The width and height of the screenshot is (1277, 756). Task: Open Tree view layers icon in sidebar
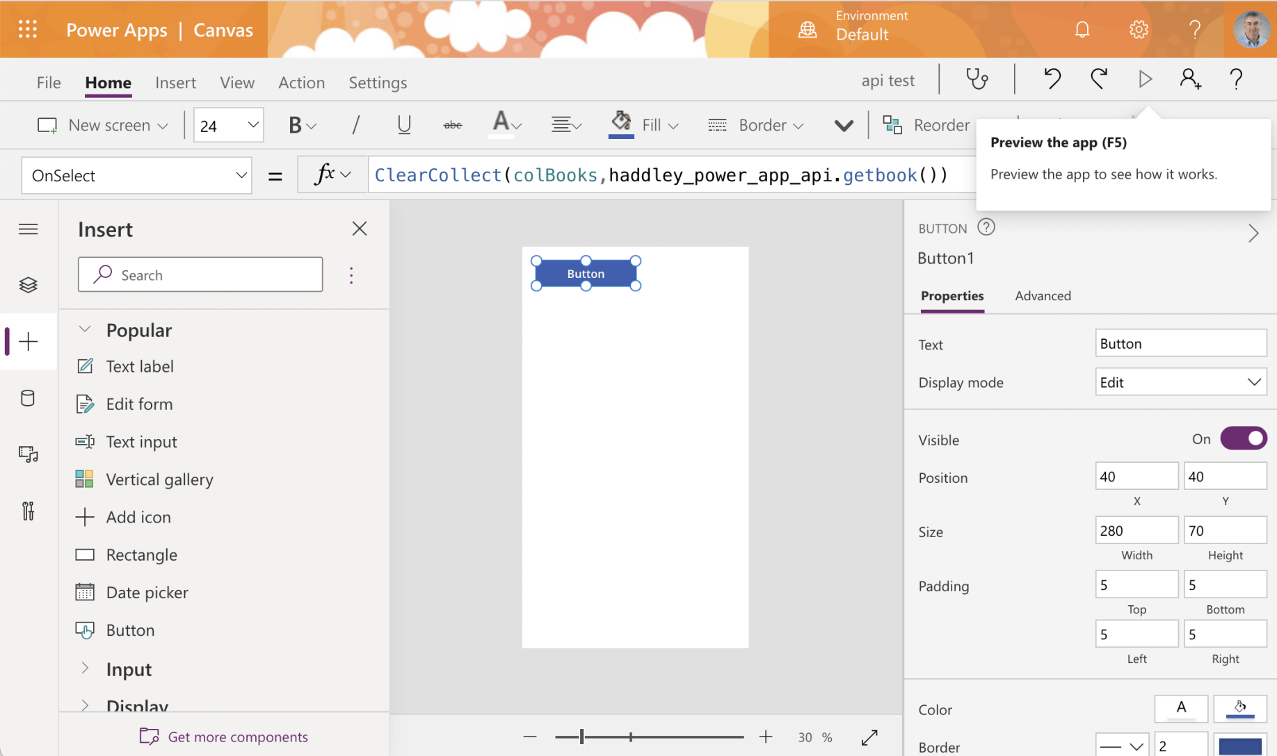29,285
